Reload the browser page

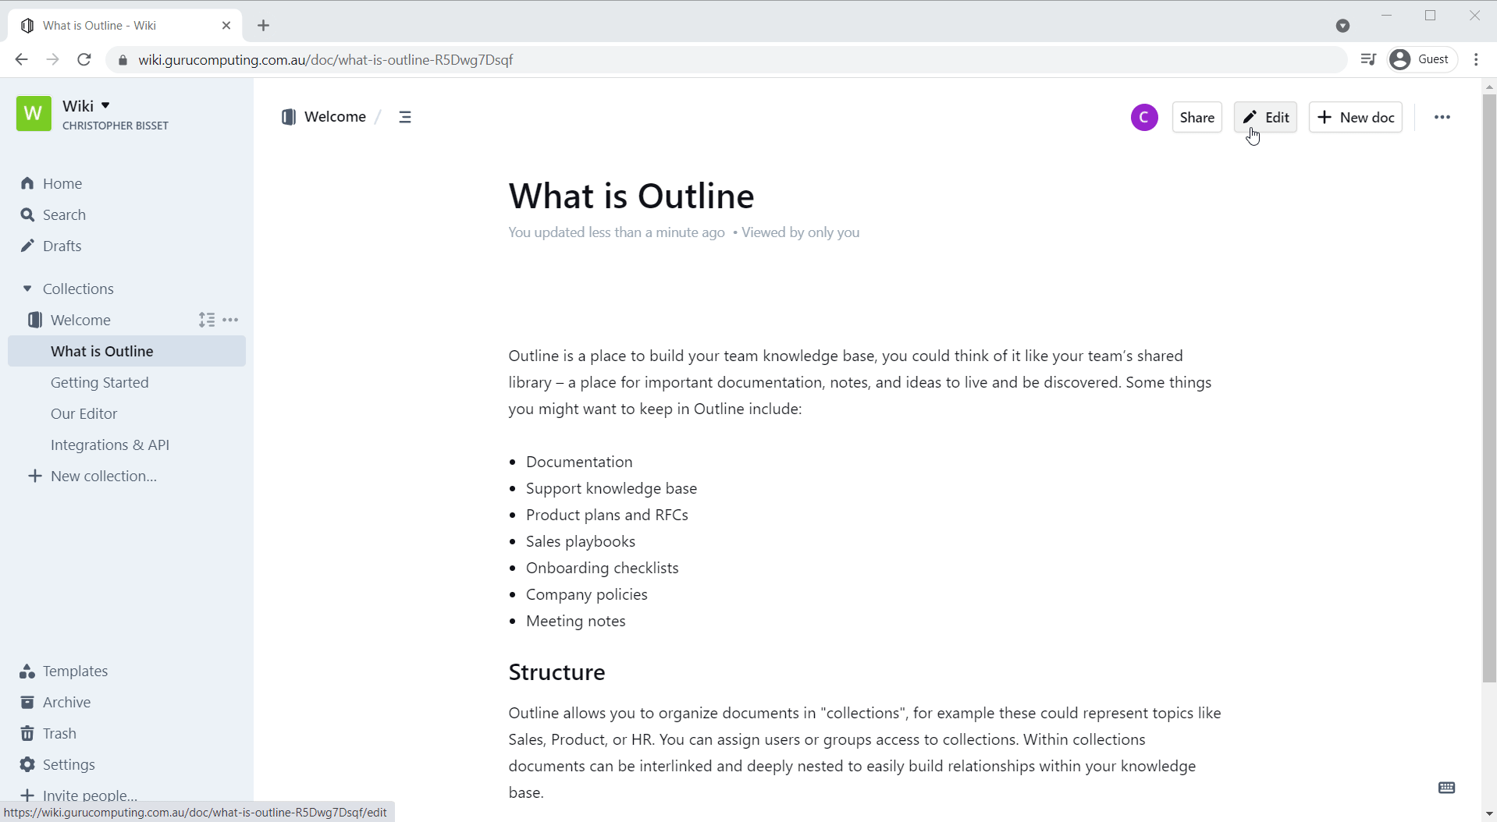tap(84, 60)
